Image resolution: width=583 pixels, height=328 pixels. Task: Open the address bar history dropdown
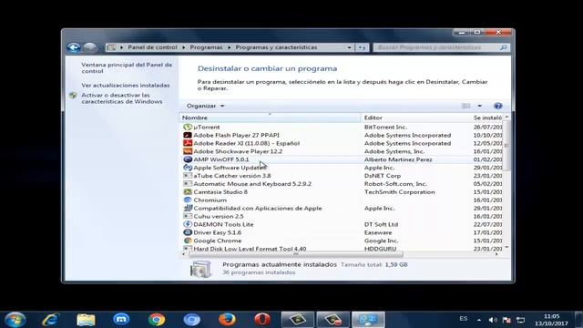349,47
